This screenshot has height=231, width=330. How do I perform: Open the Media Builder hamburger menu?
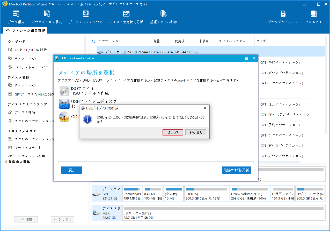click(x=246, y=58)
